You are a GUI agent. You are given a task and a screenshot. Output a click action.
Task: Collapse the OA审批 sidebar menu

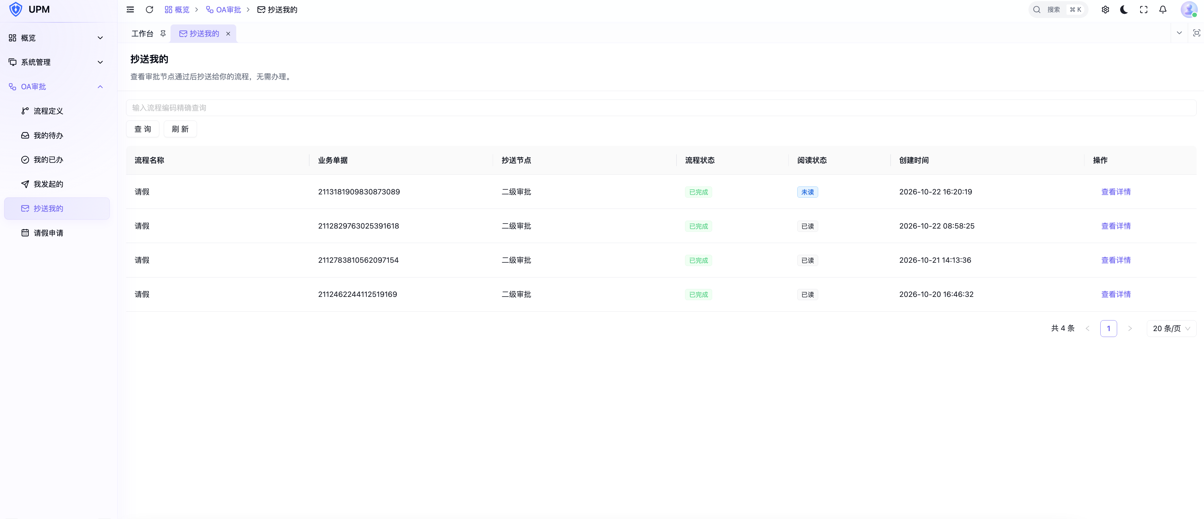tap(57, 87)
